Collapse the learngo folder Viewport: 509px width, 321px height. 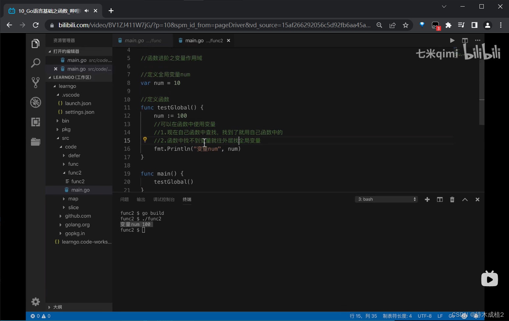pyautogui.click(x=79, y=86)
